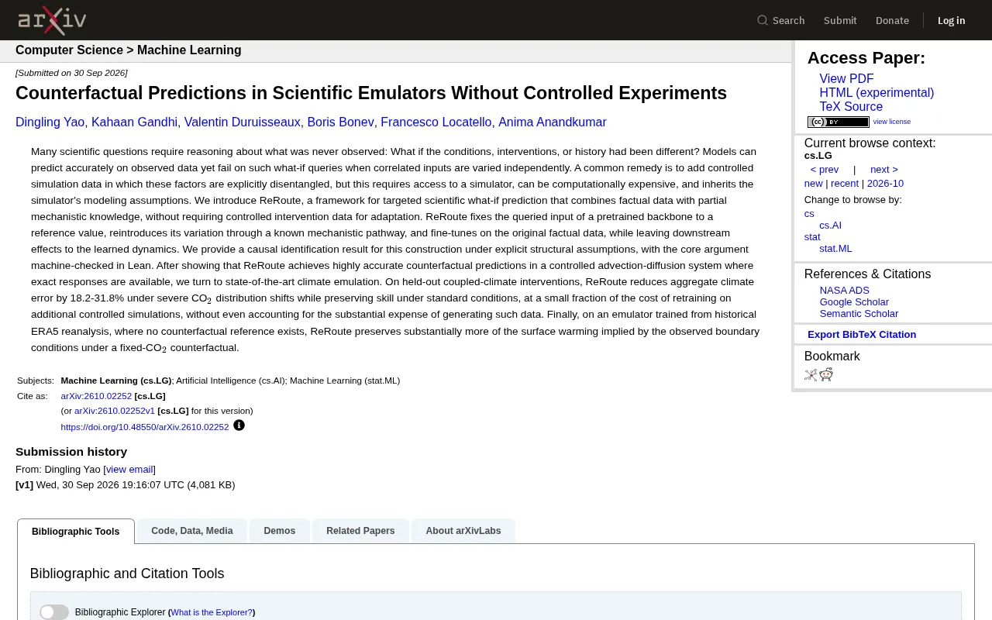Open the DOI link for arXiv.2610.02252

[145, 427]
